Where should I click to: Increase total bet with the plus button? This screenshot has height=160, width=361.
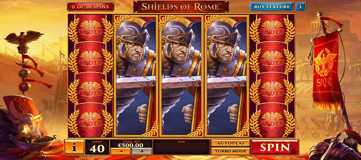pos(142,151)
